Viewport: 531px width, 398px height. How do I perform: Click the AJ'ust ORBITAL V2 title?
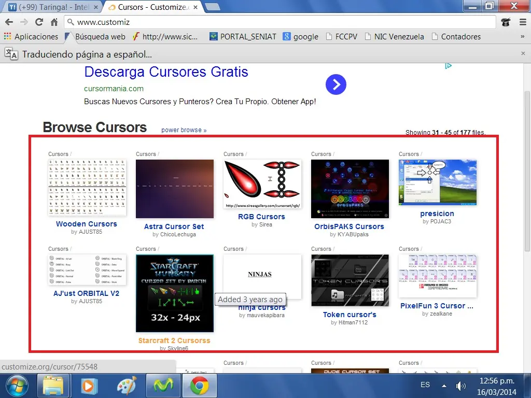[x=87, y=293]
